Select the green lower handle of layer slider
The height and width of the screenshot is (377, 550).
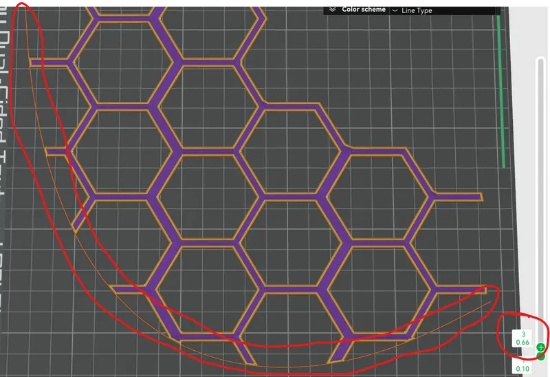[541, 356]
